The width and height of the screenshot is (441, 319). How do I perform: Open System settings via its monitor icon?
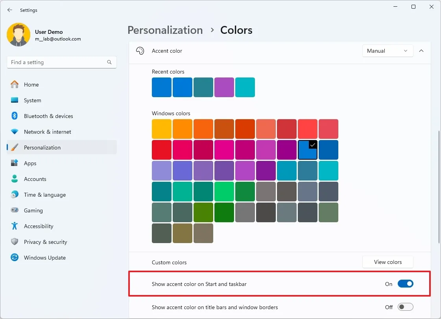pyautogui.click(x=15, y=100)
